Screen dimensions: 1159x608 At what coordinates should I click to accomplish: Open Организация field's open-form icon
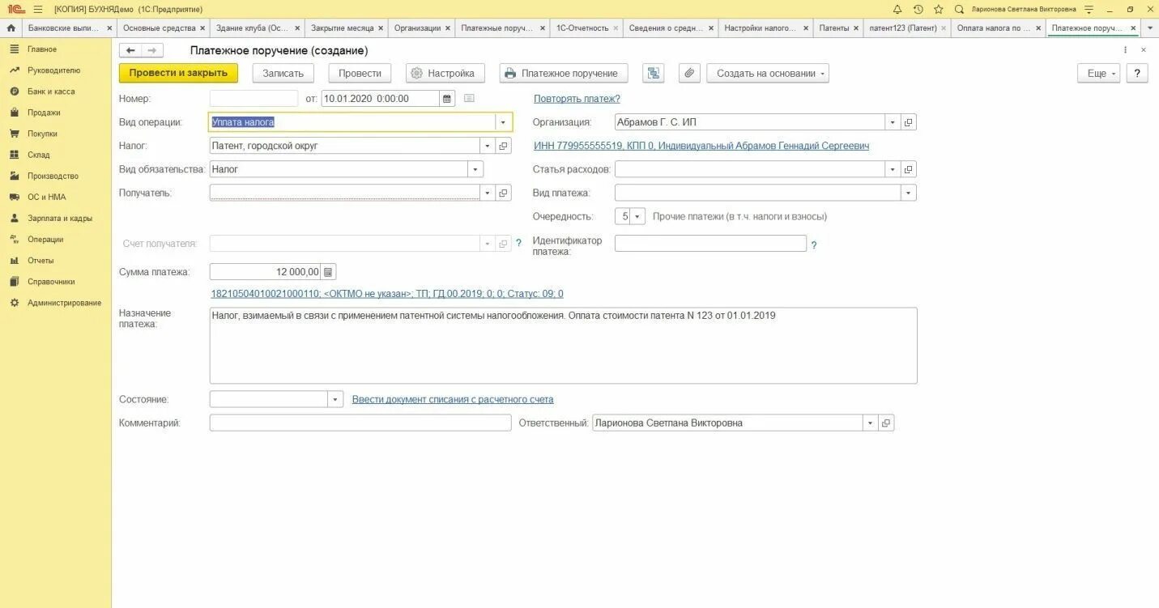(909, 122)
